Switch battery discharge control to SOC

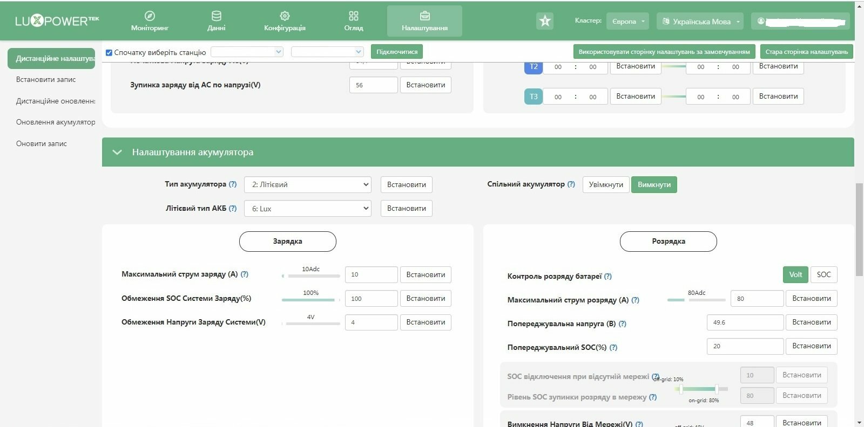823,274
